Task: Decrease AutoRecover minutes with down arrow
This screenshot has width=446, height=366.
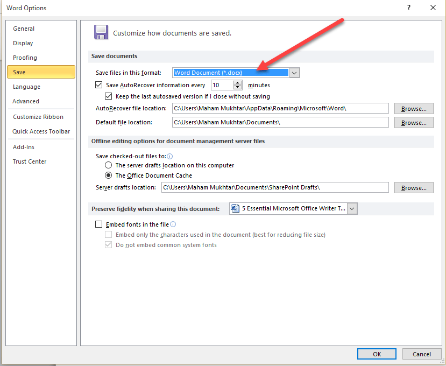Action: [237, 87]
